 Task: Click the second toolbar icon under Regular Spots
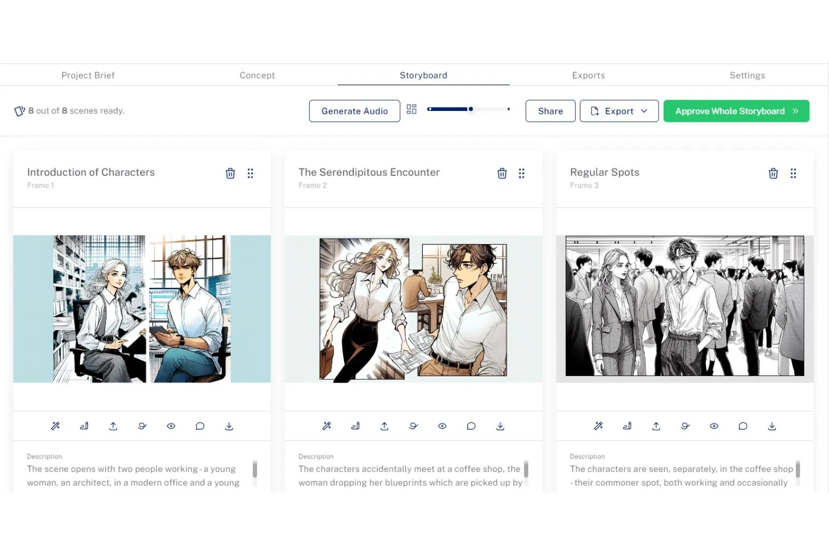(627, 426)
